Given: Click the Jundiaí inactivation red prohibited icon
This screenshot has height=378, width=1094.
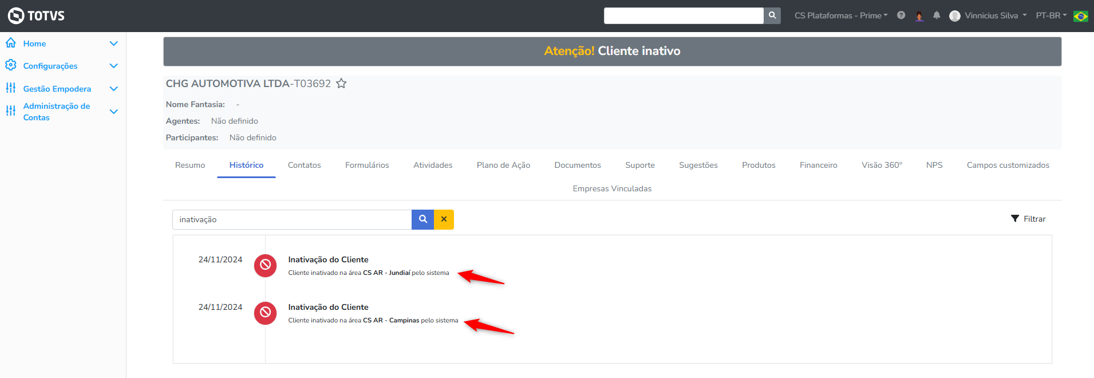Looking at the screenshot, I should tap(265, 265).
